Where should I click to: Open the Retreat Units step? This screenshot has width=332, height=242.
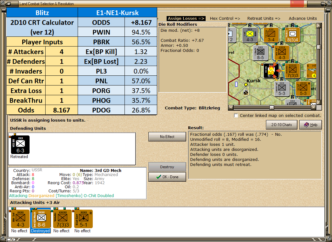point(263,19)
